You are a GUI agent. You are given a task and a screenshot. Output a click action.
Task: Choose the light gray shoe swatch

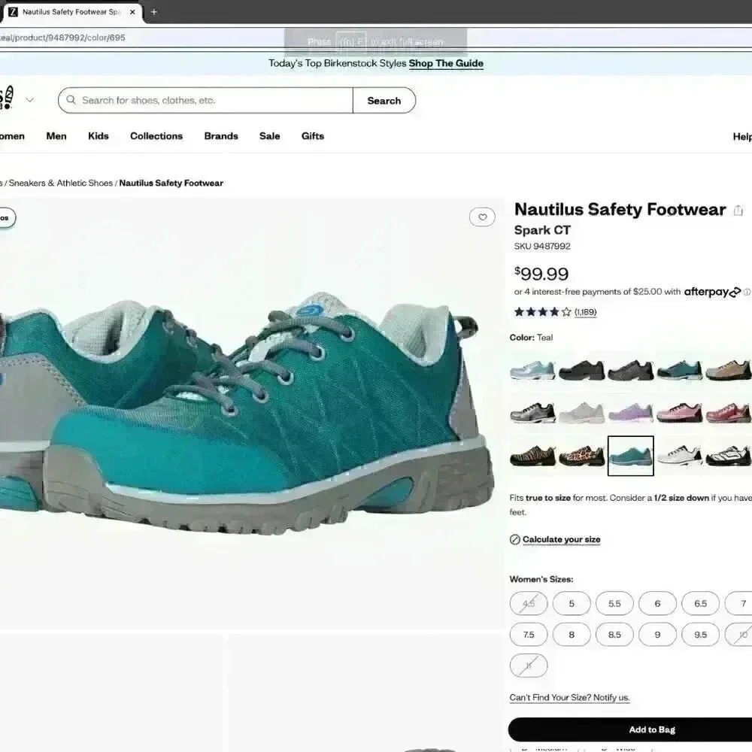click(x=582, y=412)
